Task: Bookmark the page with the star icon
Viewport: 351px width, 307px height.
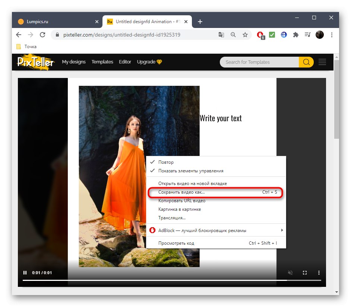Action: pos(245,34)
